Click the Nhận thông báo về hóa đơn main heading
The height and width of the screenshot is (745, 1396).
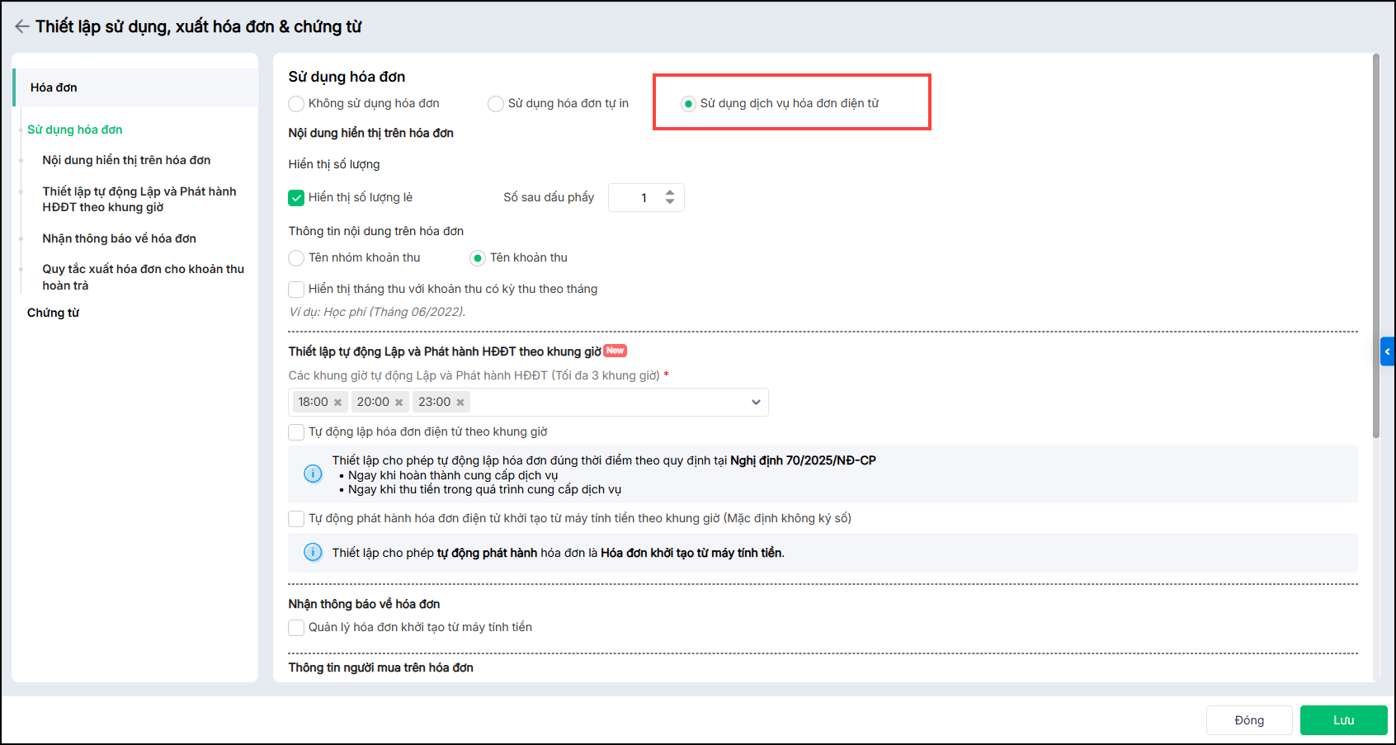point(364,604)
